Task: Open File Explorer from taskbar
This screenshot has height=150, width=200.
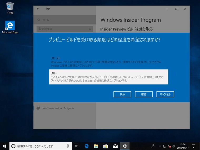Action: coord(96,146)
